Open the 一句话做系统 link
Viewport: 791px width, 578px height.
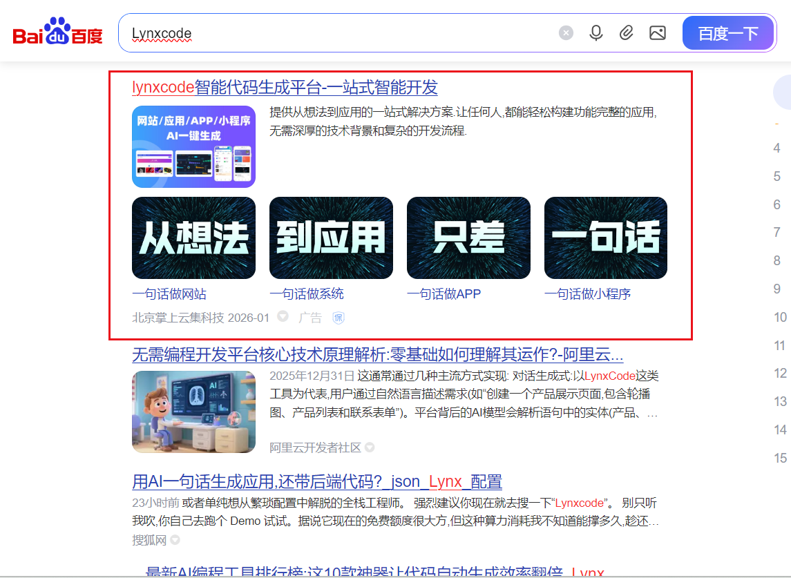307,294
